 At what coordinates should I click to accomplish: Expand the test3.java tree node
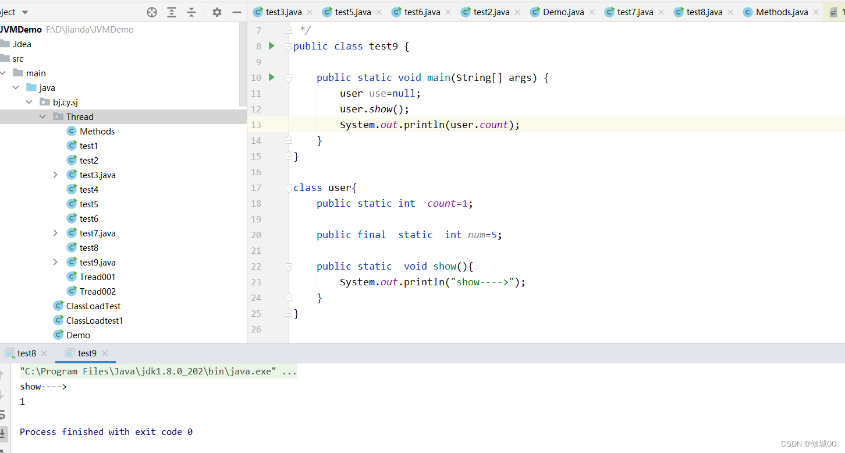tap(55, 175)
